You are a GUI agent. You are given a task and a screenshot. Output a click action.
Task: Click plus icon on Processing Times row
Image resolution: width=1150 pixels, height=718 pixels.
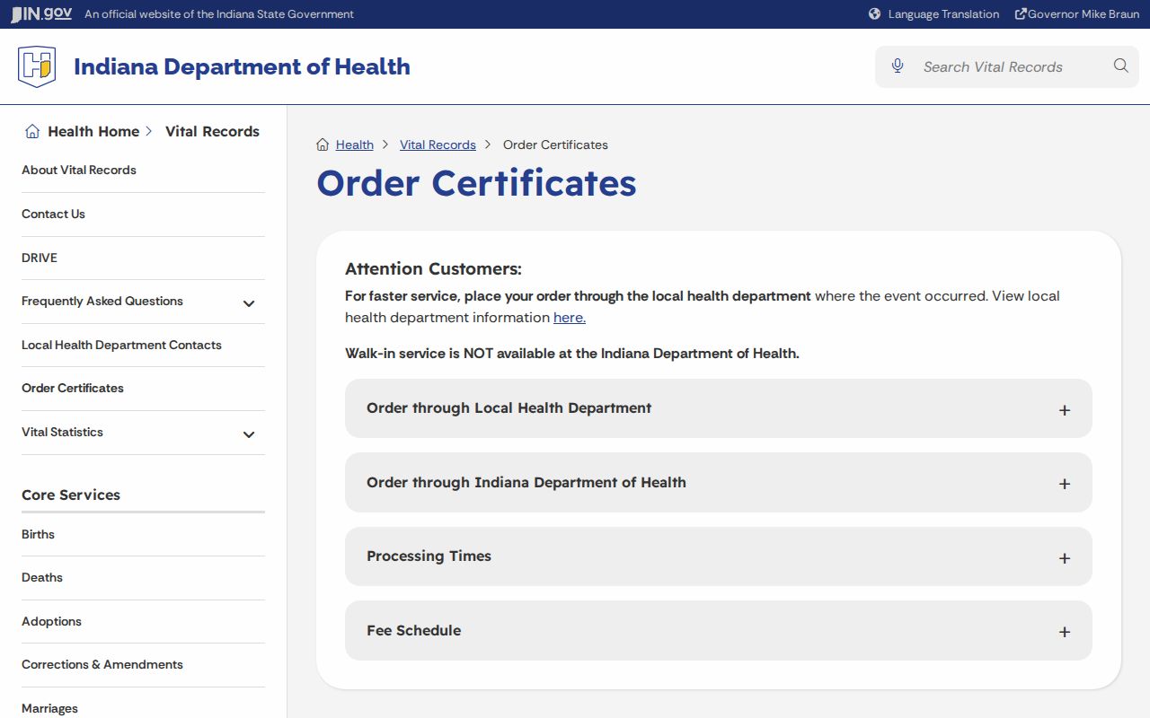point(1065,558)
